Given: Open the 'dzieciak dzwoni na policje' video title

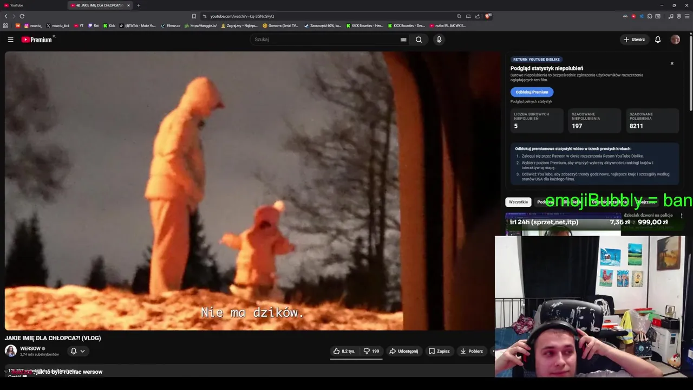Looking at the screenshot, I should tap(648, 215).
